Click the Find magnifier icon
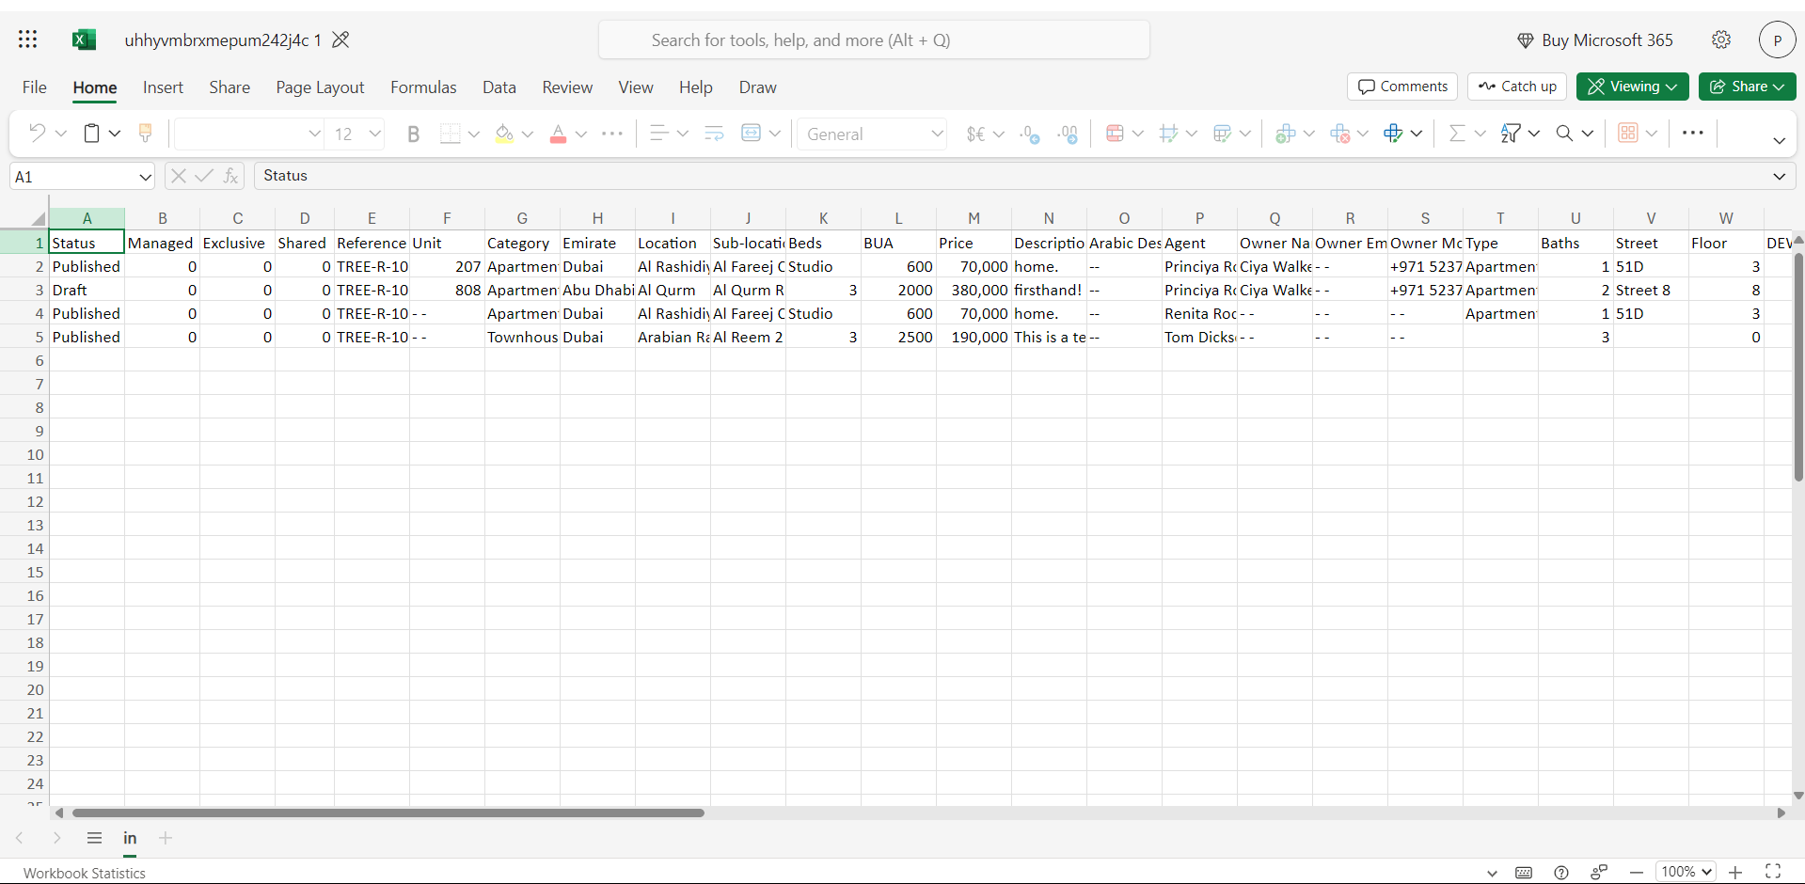1805x884 pixels. click(x=1564, y=134)
